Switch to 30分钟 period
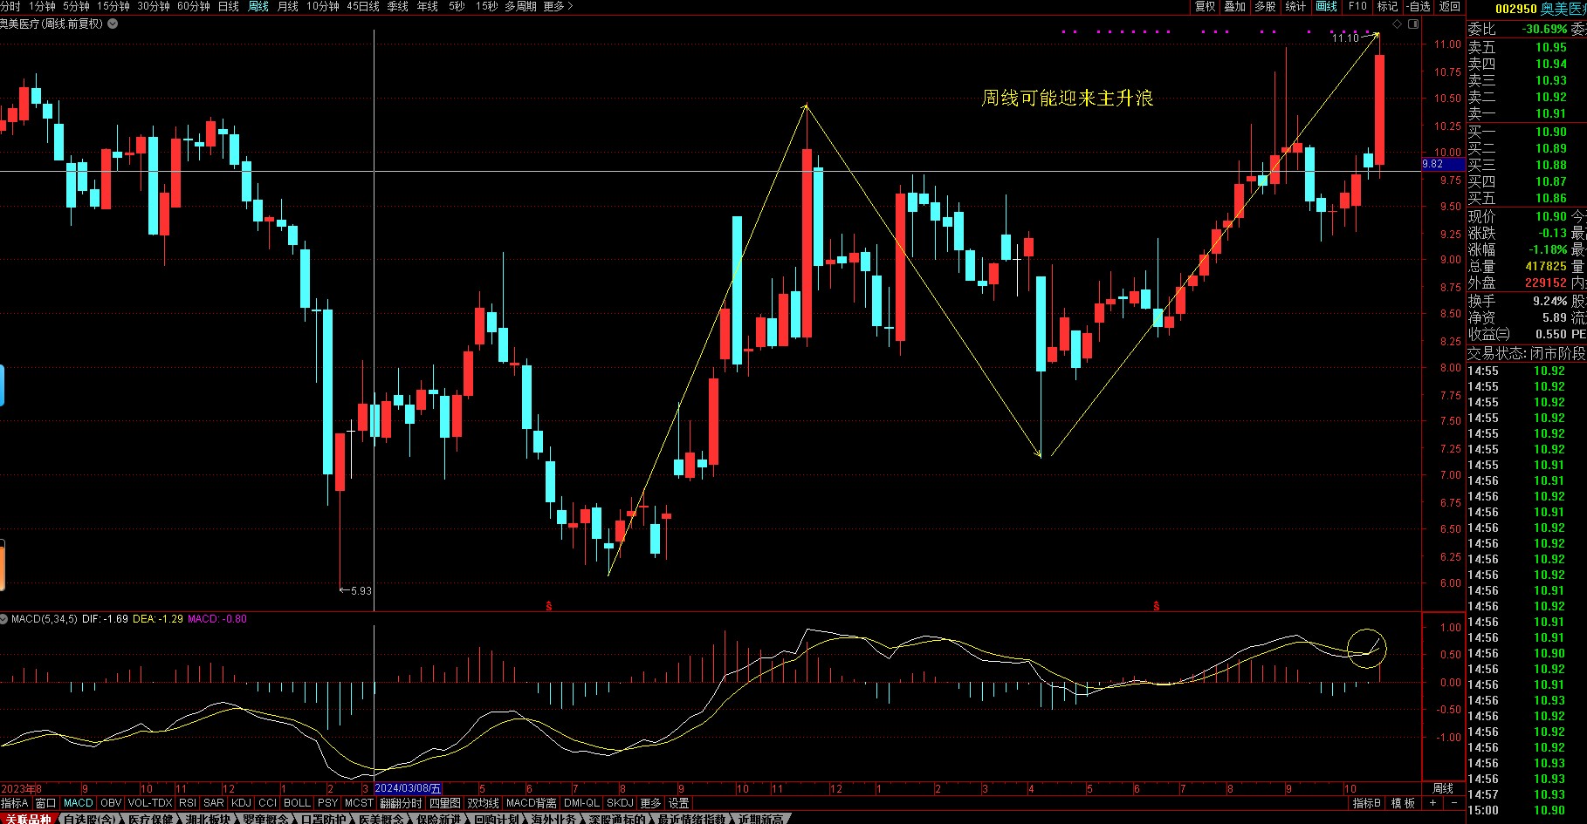This screenshot has width=1587, height=824. (154, 6)
